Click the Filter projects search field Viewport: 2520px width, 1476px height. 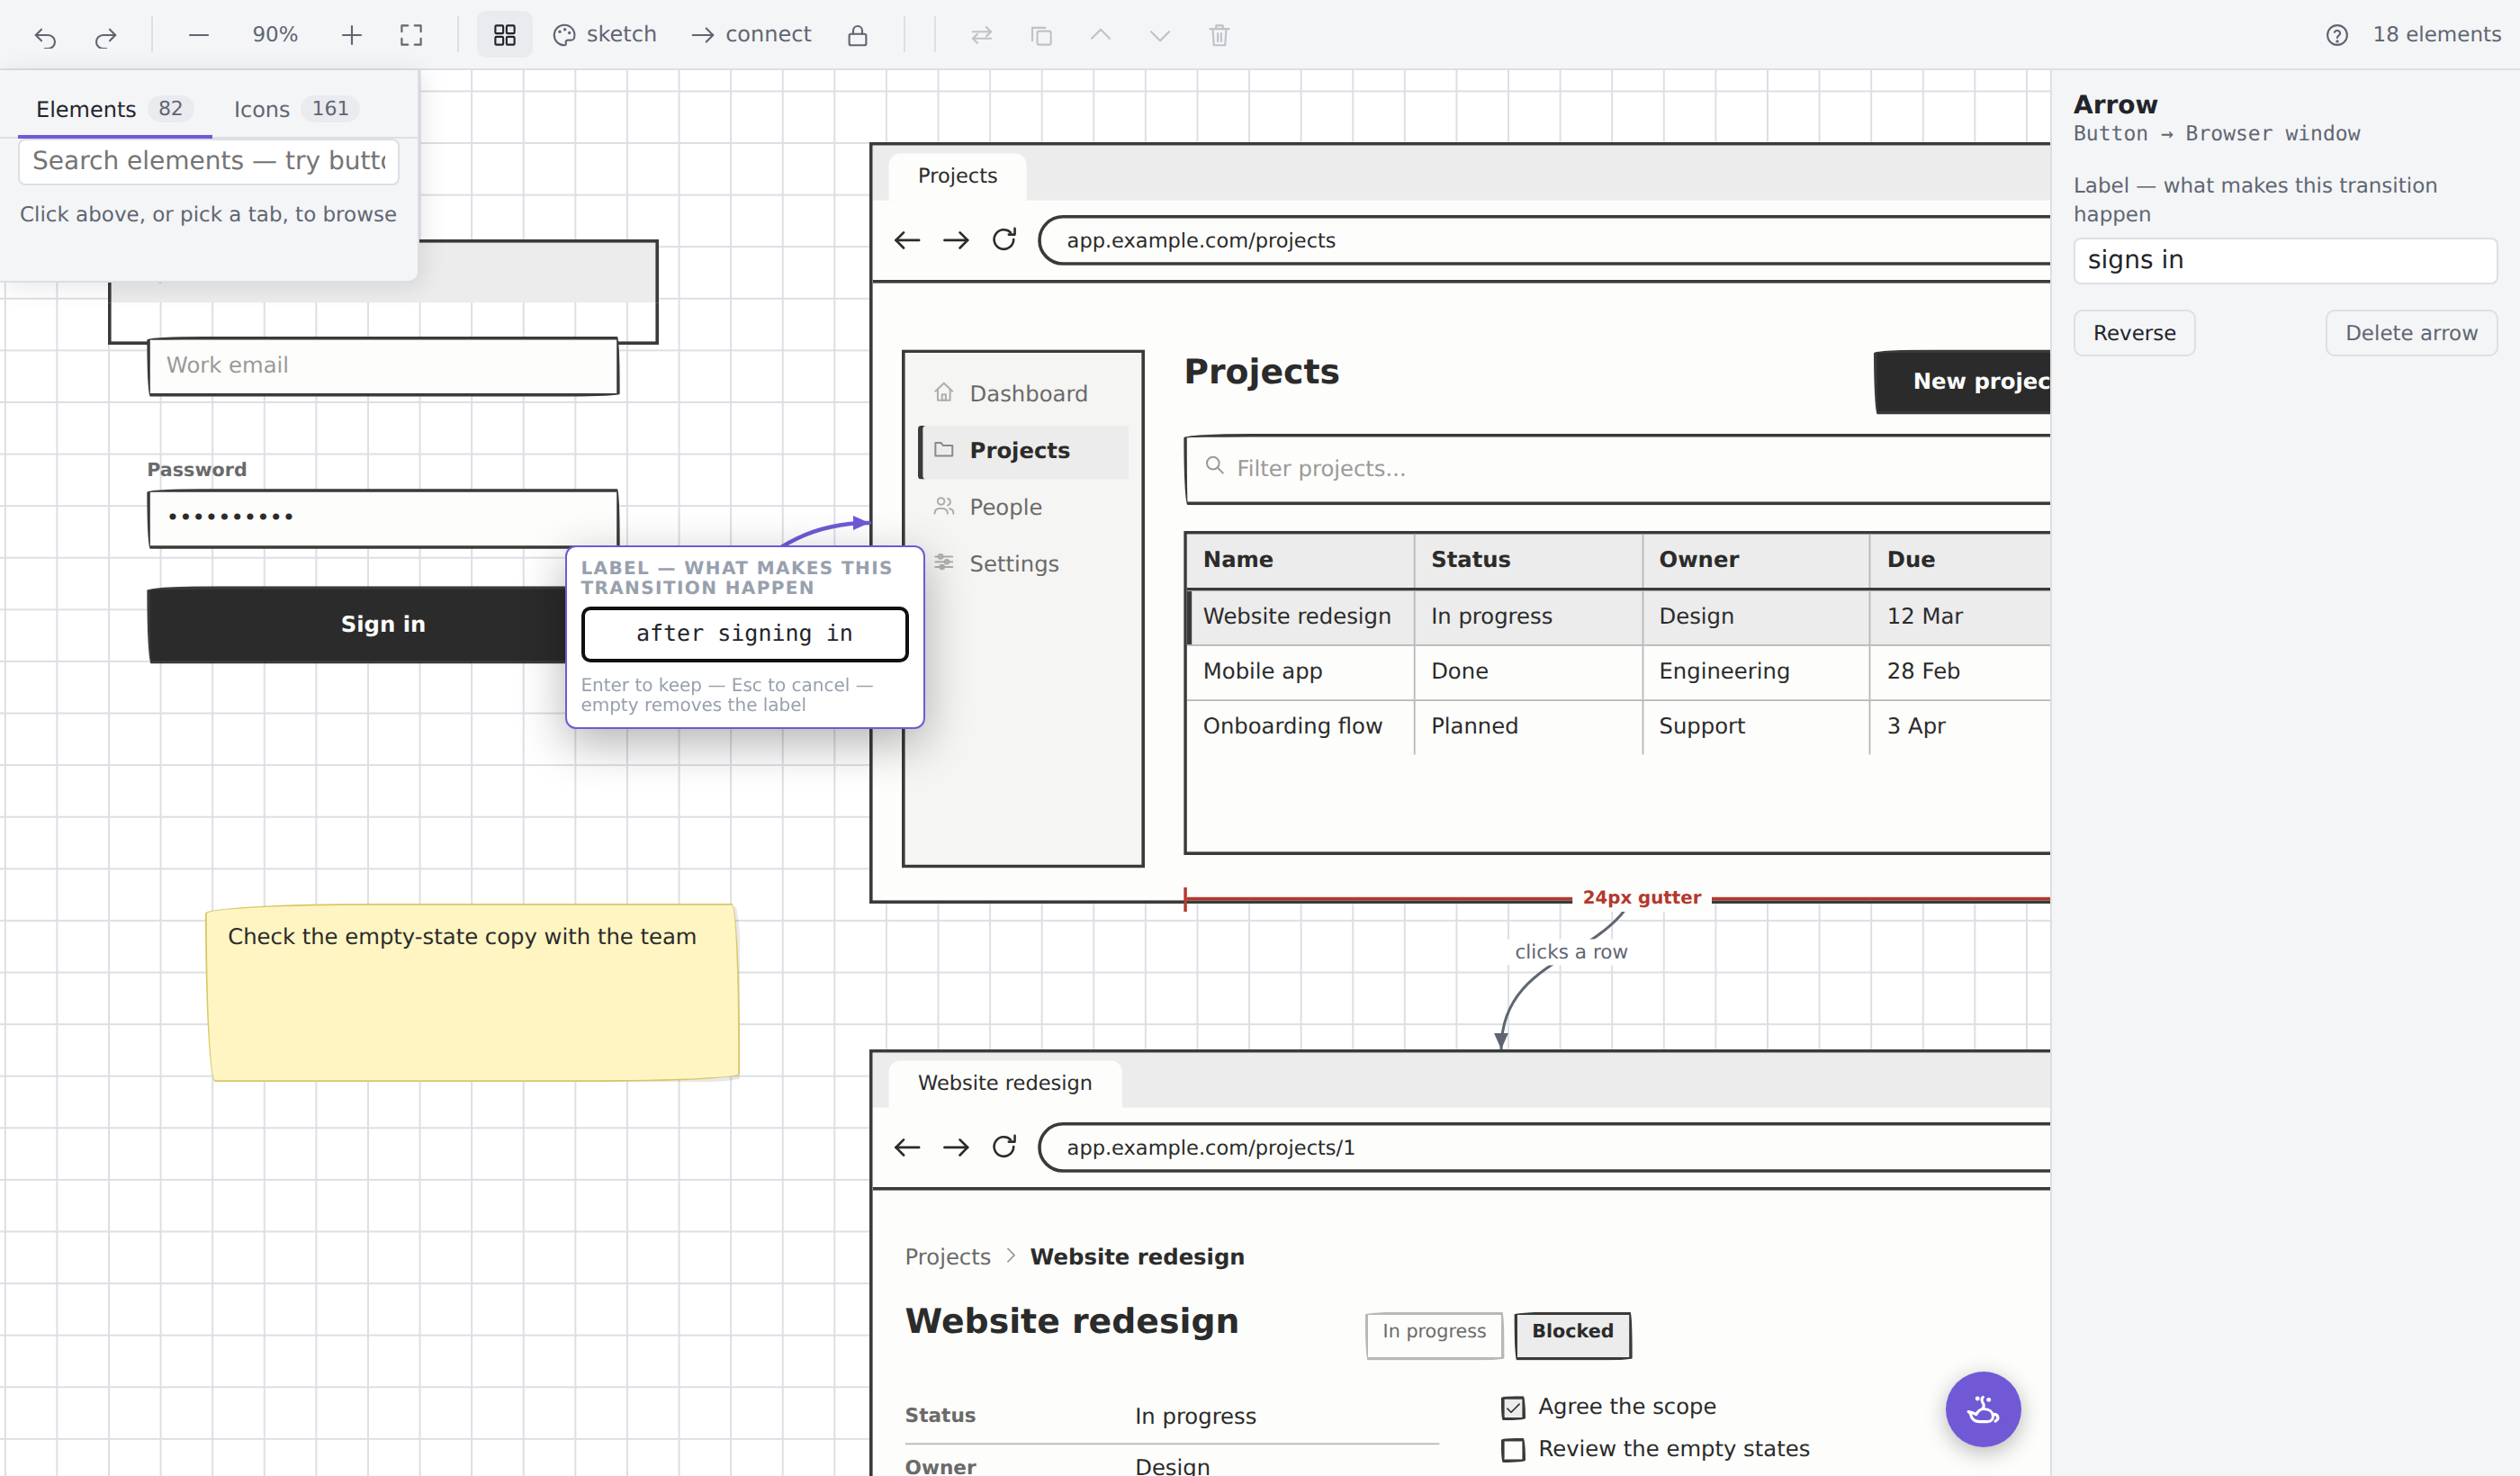tap(1618, 469)
